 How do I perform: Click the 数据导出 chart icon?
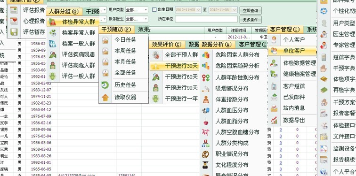274,120
